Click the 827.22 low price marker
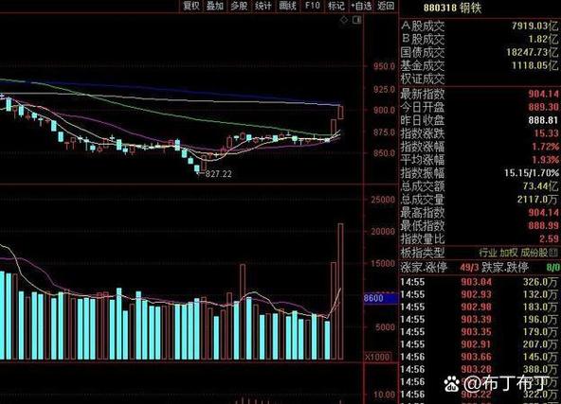This screenshot has width=561, height=404. coord(218,174)
